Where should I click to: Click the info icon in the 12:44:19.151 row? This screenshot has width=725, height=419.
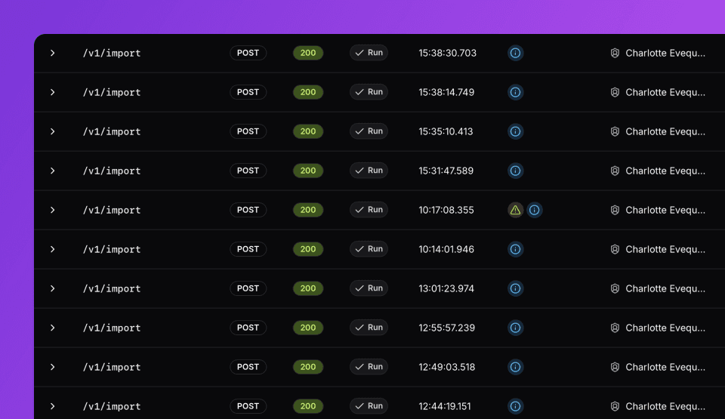pos(515,406)
